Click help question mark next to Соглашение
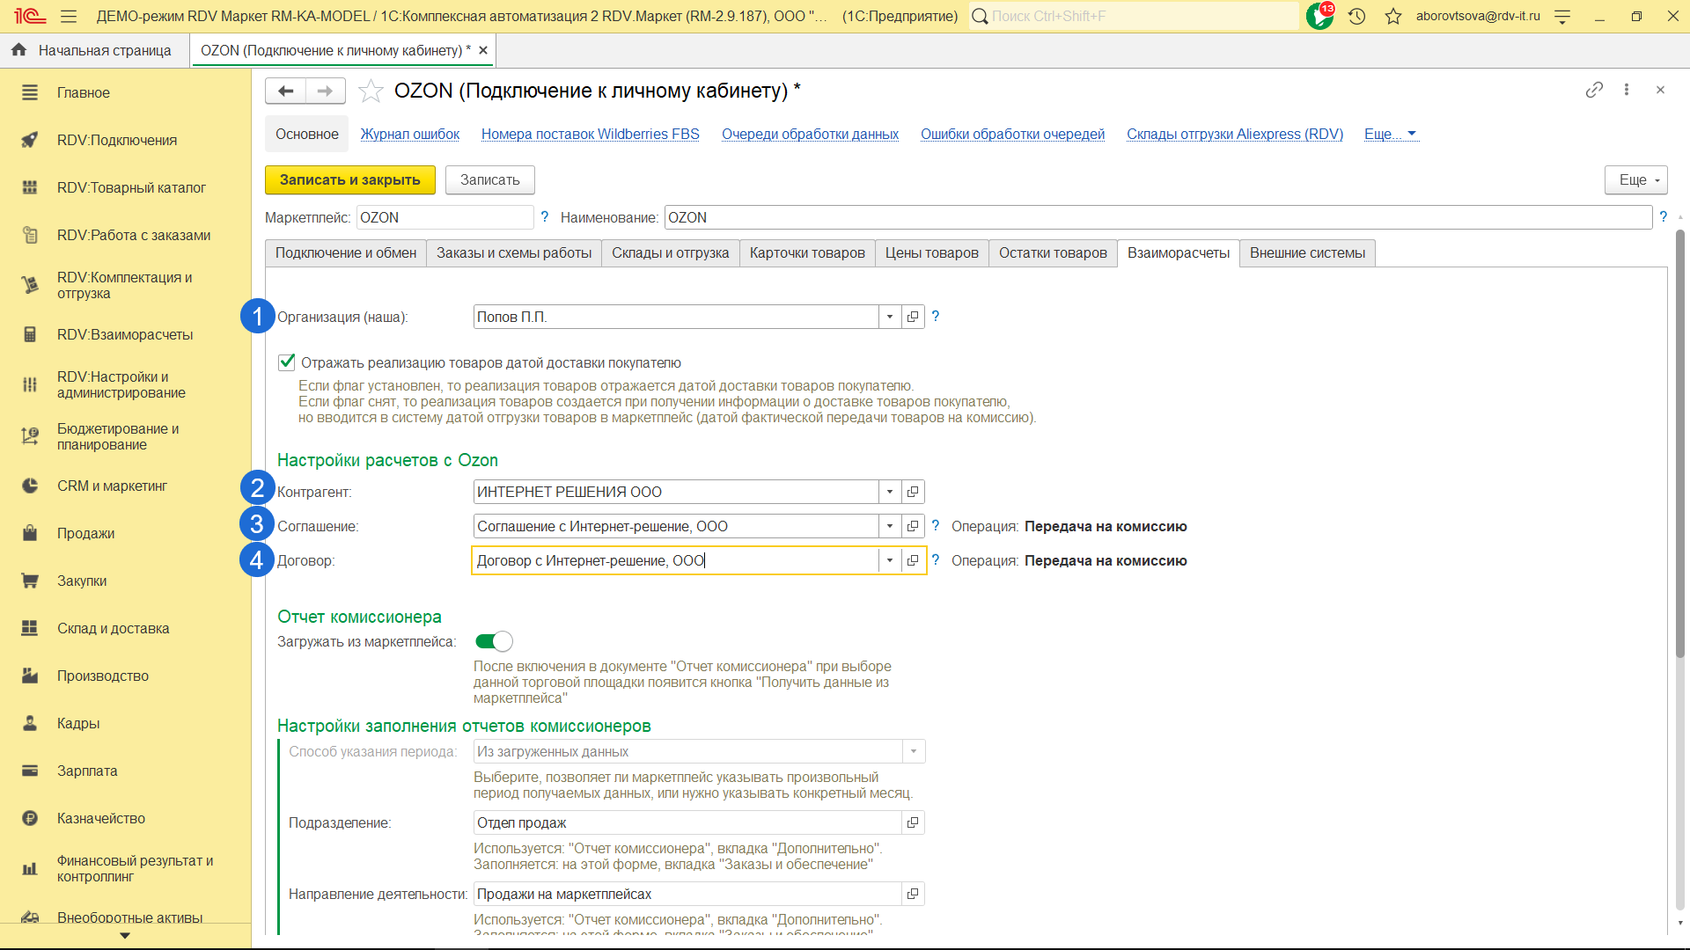The image size is (1690, 950). point(936,526)
